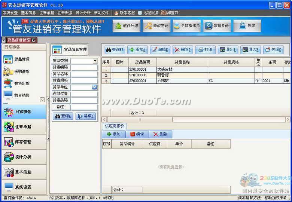Open the 联系客服 customer service item

point(125,13)
